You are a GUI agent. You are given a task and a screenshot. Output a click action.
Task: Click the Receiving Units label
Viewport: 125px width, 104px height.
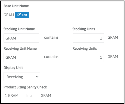pos(85,49)
